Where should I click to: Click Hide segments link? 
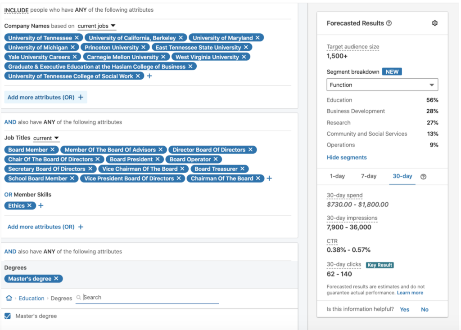pos(346,157)
